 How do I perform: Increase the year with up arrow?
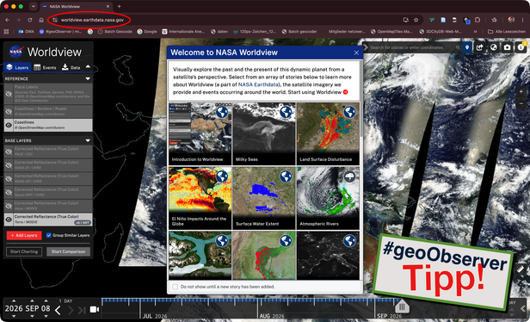pyautogui.click(x=14, y=300)
